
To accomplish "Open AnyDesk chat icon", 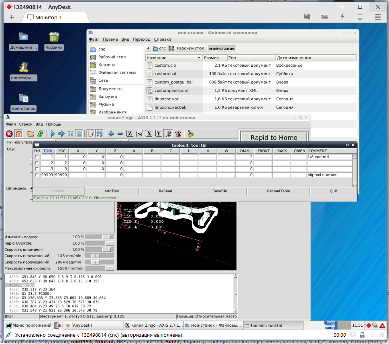I will click(307, 16).
